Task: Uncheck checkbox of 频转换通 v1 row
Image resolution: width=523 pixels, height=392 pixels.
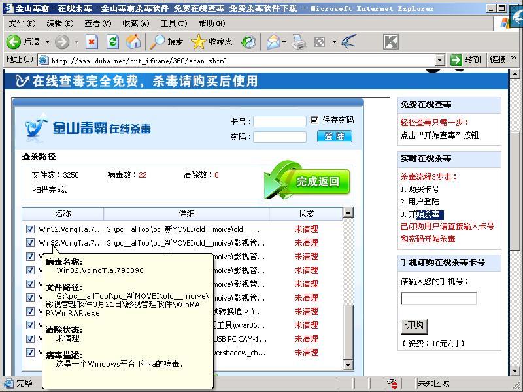Action: pos(30,312)
